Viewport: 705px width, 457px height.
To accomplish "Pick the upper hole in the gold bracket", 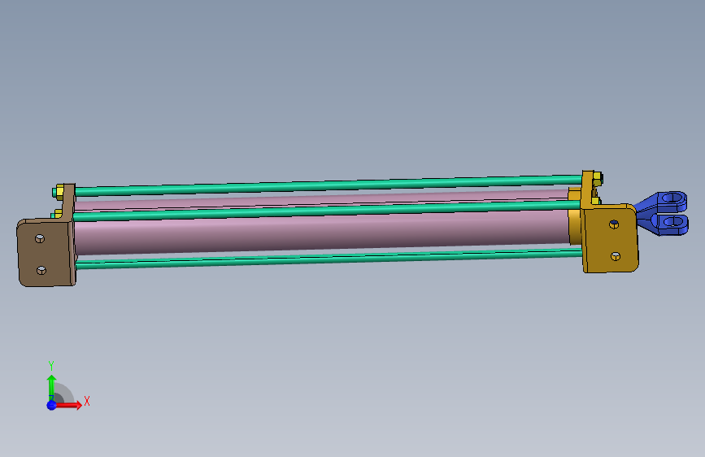I will pyautogui.click(x=614, y=224).
